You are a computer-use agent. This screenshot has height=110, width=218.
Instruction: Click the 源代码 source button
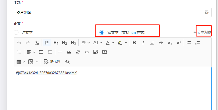coord(52,62)
